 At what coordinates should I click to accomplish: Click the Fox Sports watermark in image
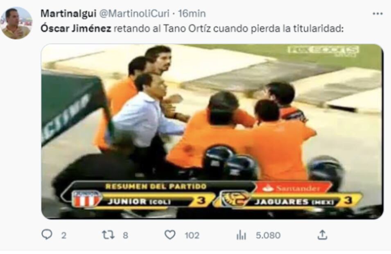pyautogui.click(x=323, y=51)
